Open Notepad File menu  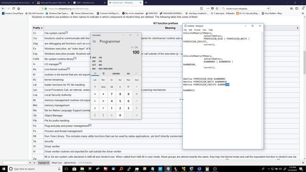click(185, 30)
